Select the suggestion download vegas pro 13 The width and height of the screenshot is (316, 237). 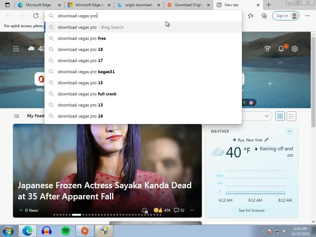click(143, 105)
